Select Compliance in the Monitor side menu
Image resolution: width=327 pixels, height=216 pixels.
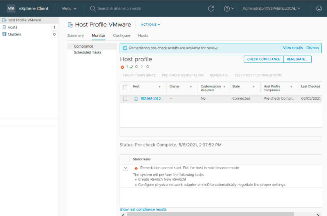click(92, 46)
